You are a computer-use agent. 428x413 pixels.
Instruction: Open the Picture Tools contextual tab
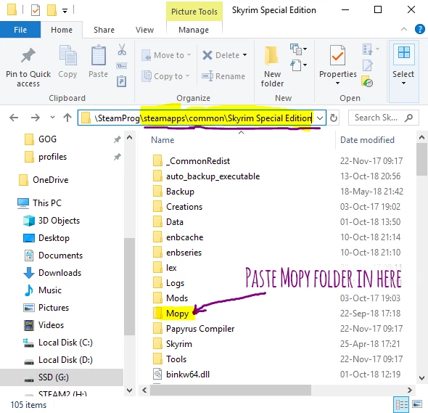pyautogui.click(x=194, y=12)
